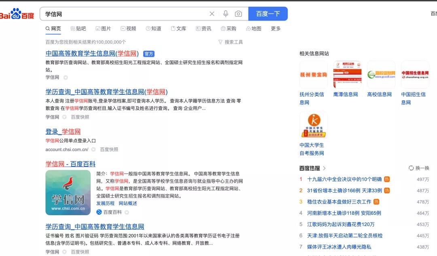437x256 pixels.
Task: Open the 抚州分类信息网 site thumbnail
Action: [314, 75]
